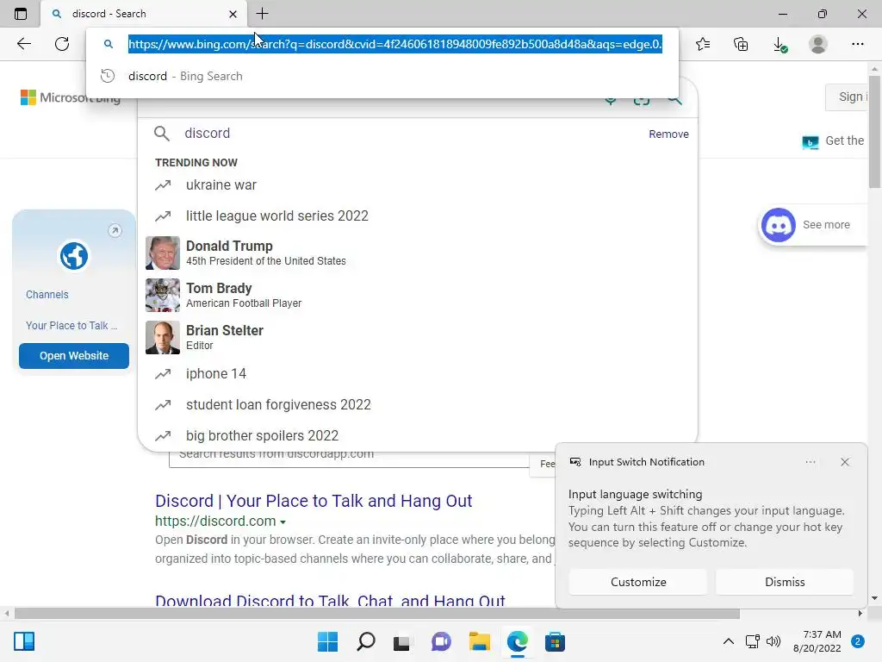The width and height of the screenshot is (882, 662).
Task: Select little league world series 2022 suggestion
Action: pos(418,216)
